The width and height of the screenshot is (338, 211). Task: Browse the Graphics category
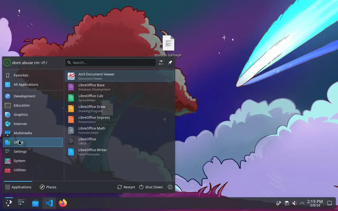(33, 114)
